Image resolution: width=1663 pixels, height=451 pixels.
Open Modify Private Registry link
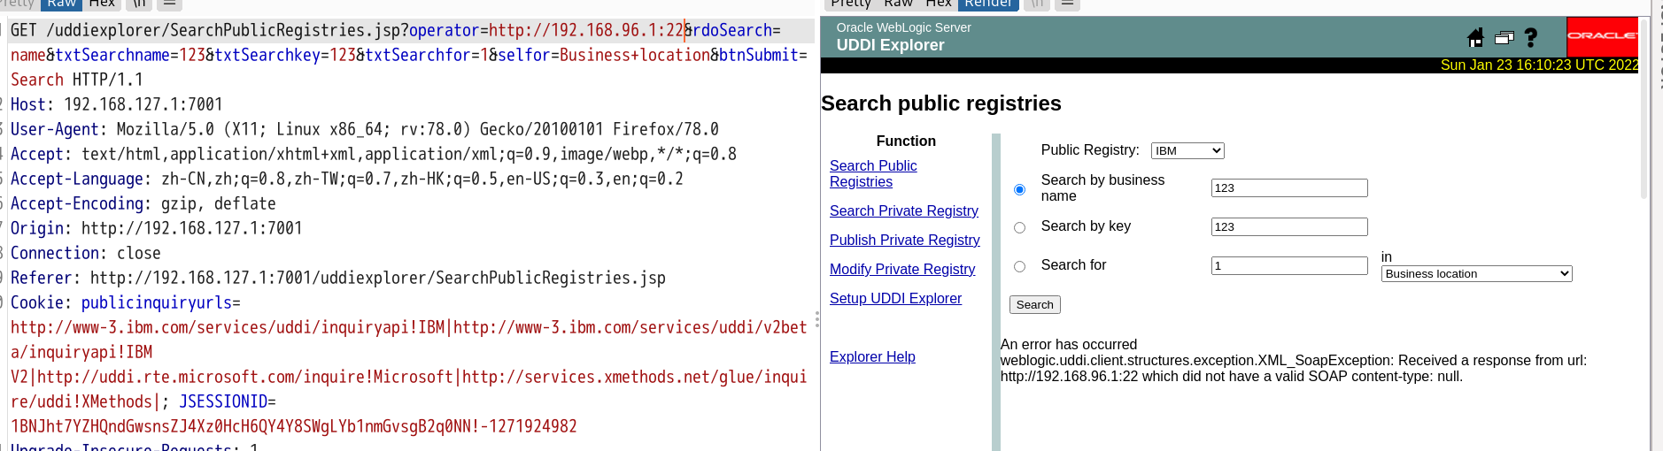point(901,269)
